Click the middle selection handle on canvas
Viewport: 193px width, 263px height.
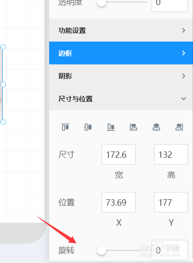click(3, 84)
